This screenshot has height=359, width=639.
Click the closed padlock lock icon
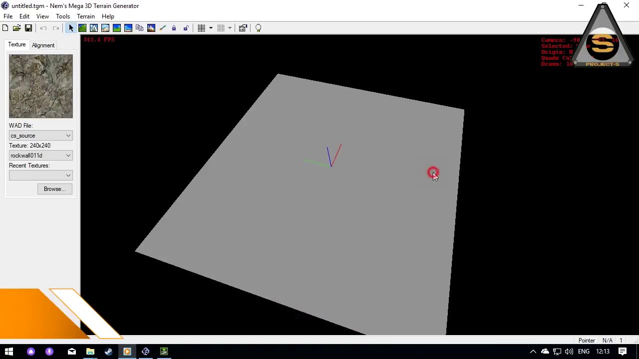click(174, 28)
